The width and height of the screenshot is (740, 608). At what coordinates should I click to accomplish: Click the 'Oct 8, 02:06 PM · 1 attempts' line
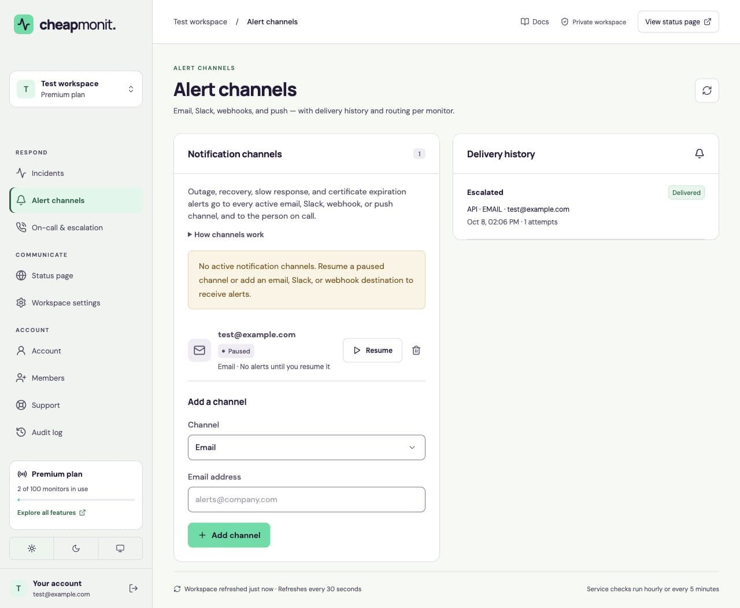click(x=512, y=222)
